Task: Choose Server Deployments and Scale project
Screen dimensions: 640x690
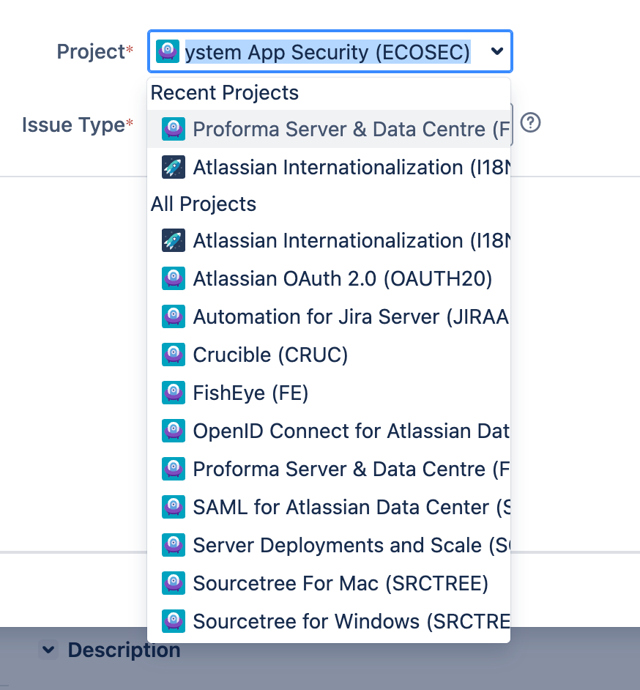Action: (x=329, y=545)
